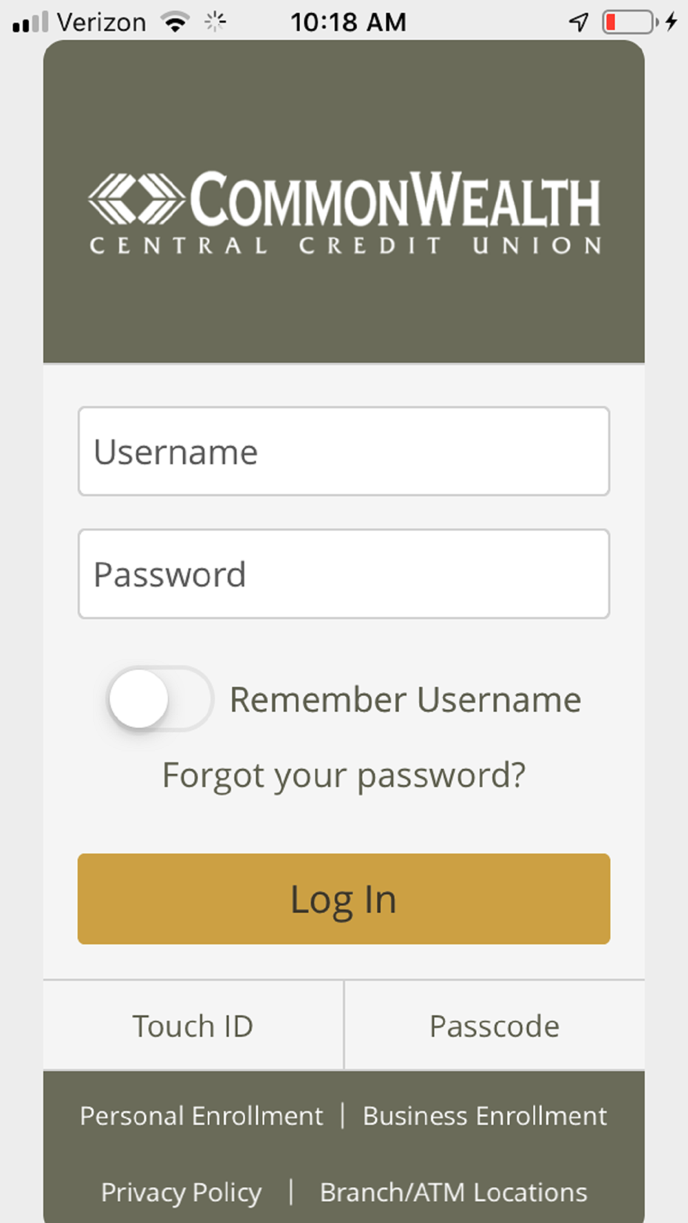The width and height of the screenshot is (688, 1223).
Task: Find Branch/ATM Locations
Action: click(453, 1192)
